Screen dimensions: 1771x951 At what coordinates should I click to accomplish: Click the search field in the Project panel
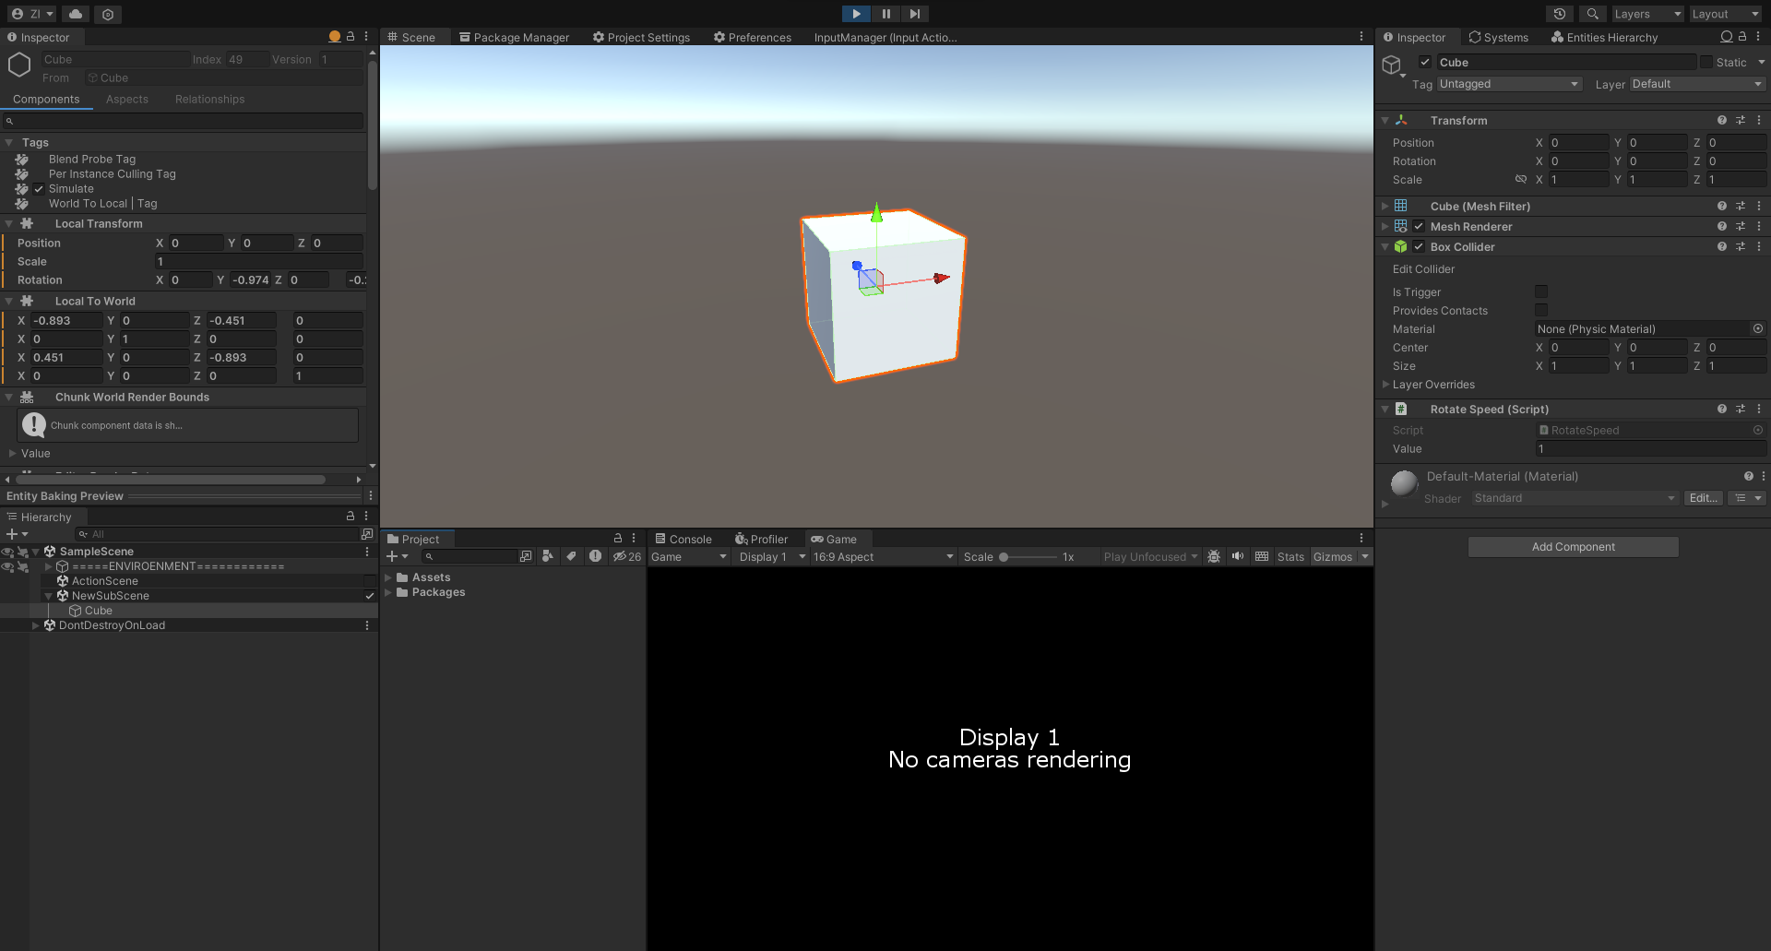(470, 556)
